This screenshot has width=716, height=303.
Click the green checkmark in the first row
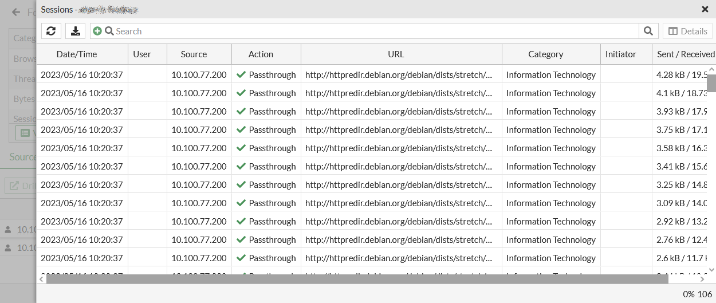(x=241, y=74)
